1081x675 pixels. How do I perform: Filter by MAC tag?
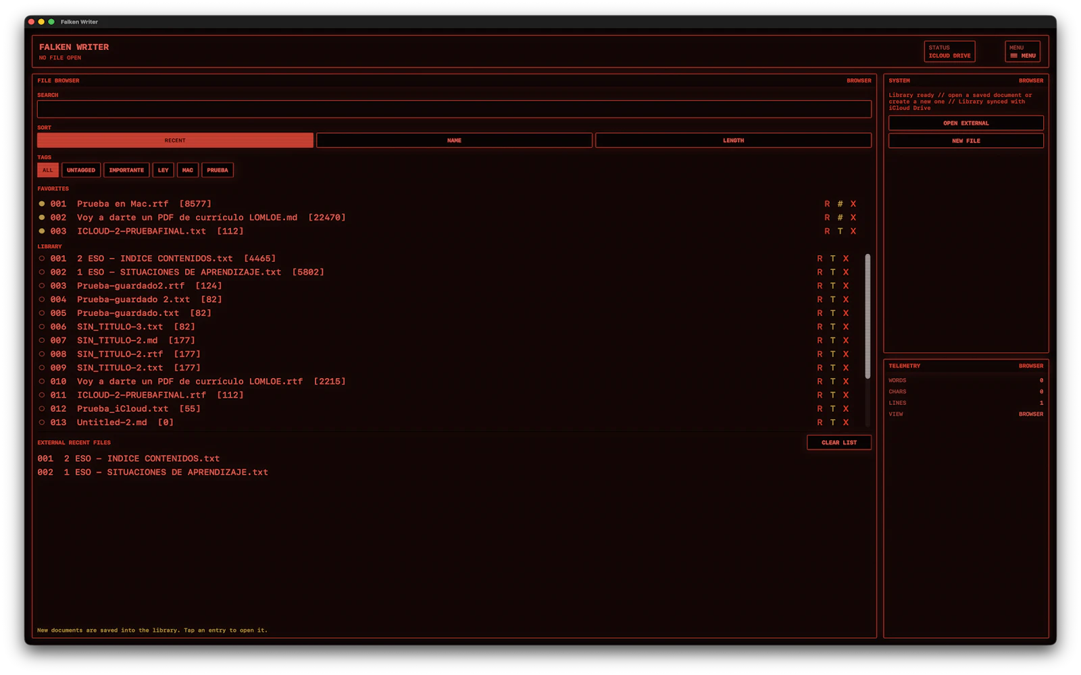pos(188,170)
